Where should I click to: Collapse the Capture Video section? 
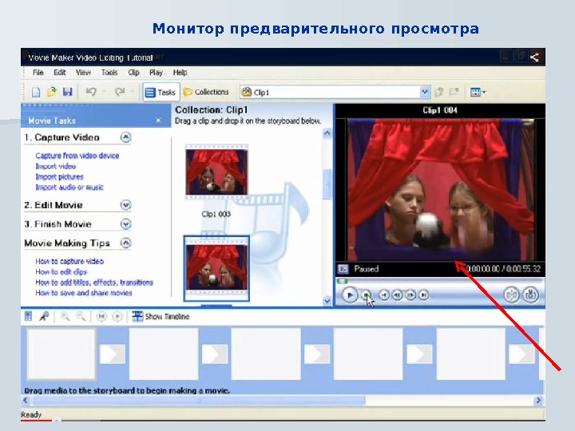[x=126, y=137]
